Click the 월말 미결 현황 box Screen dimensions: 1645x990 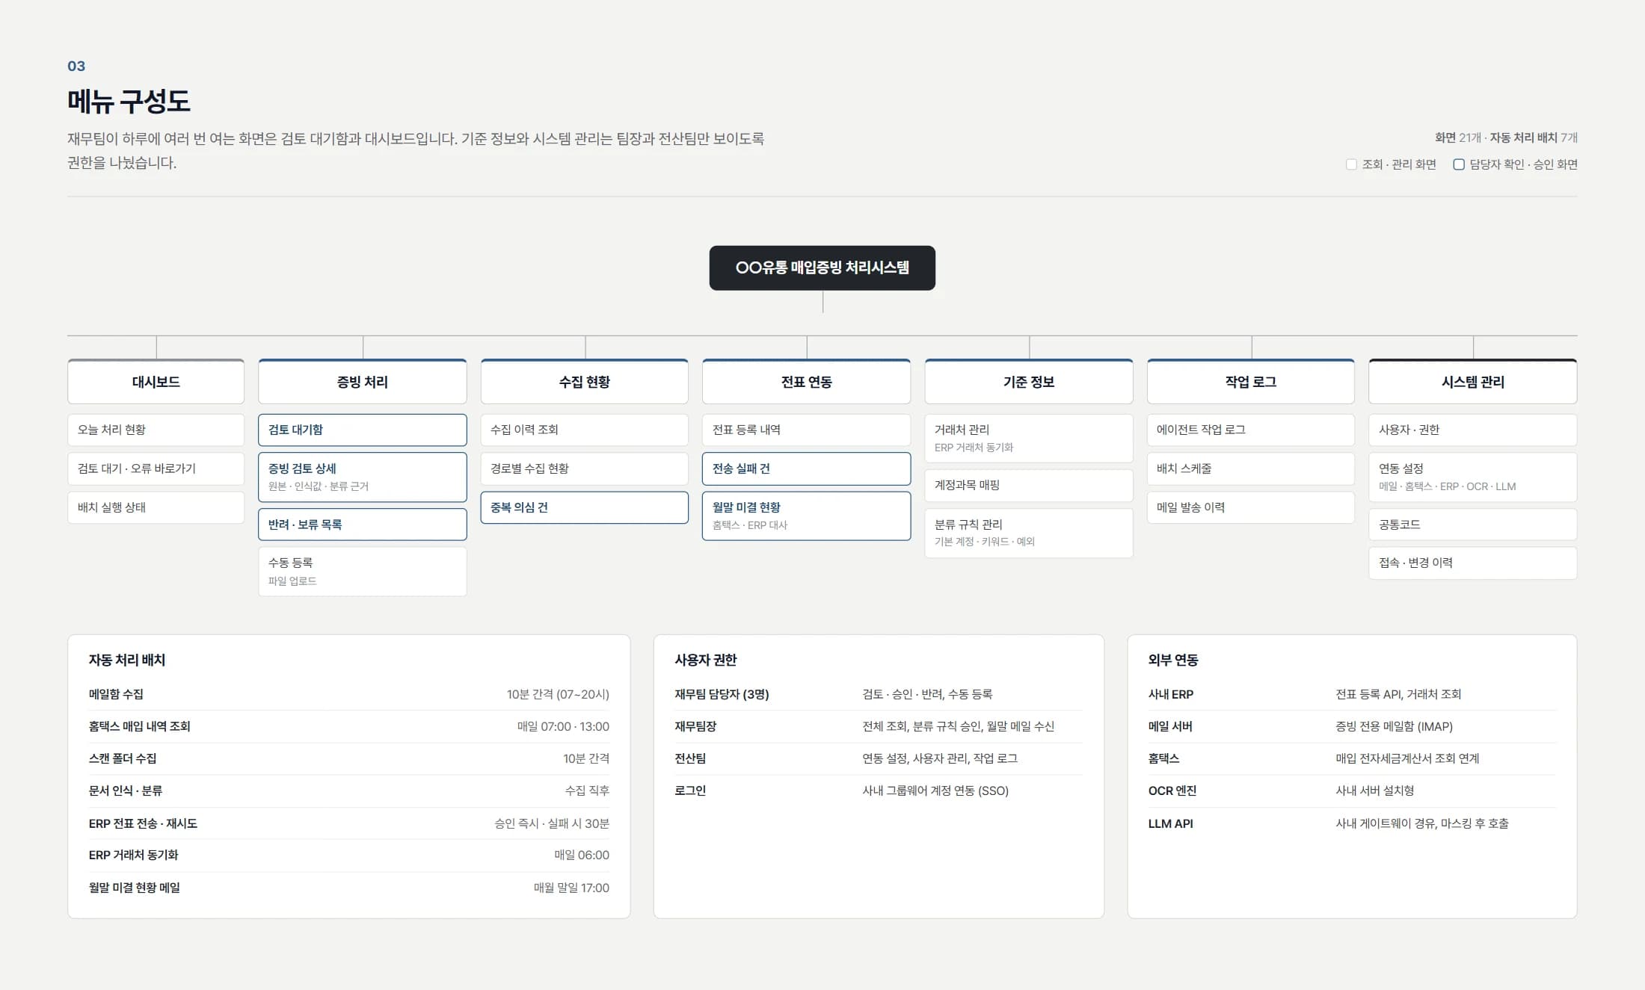coord(806,516)
